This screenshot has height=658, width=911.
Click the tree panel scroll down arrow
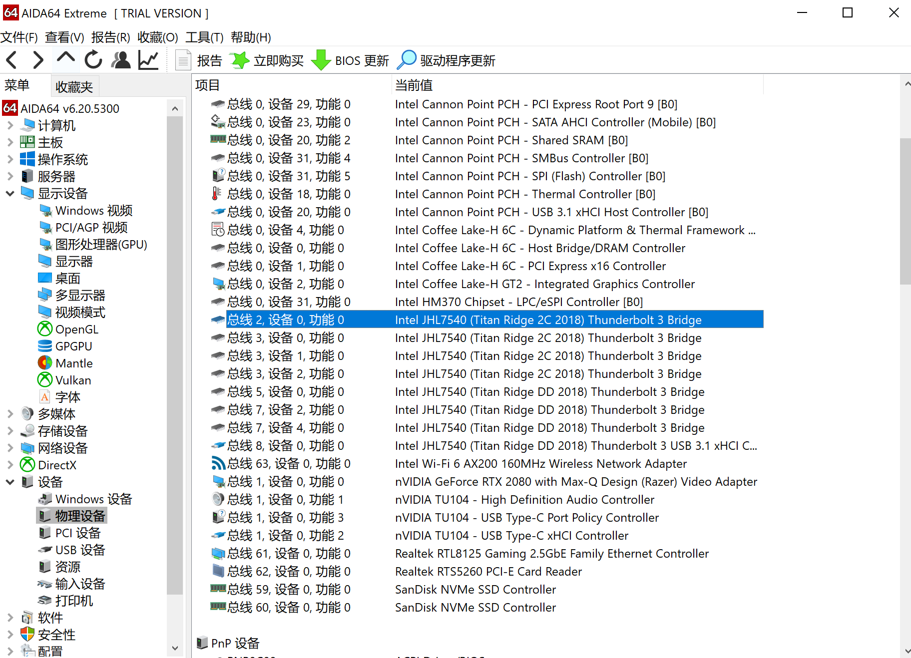coord(175,648)
